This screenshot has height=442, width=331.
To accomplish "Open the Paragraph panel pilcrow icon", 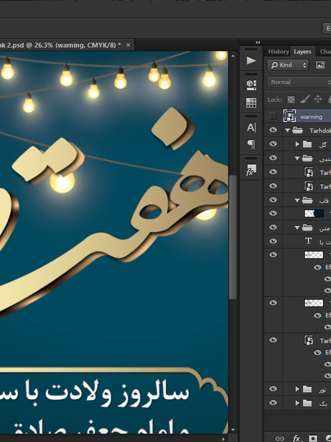I will (x=251, y=144).
